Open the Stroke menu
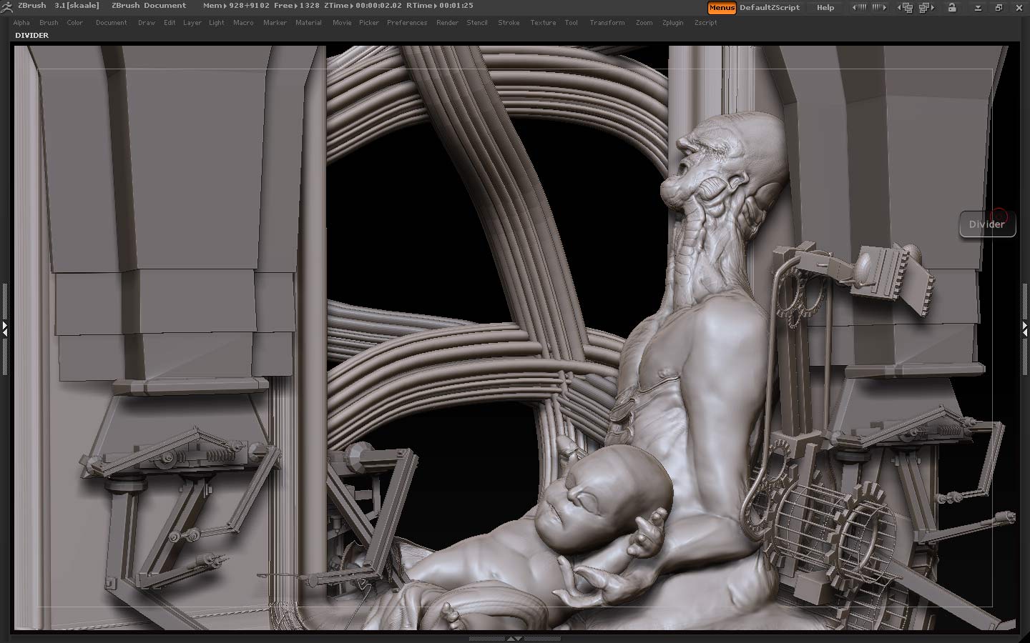 click(509, 23)
